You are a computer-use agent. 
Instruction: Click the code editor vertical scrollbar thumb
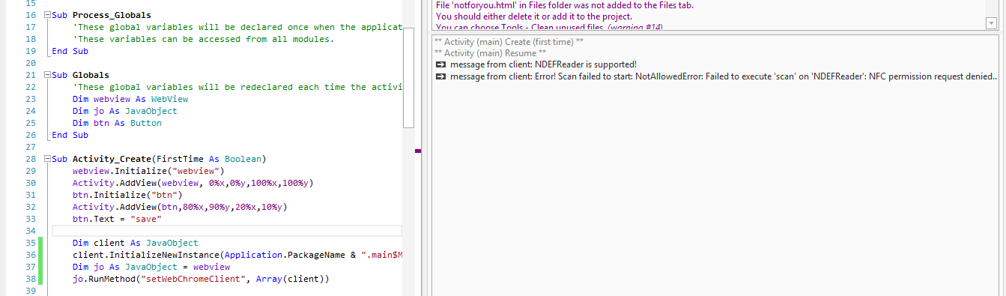[409, 82]
